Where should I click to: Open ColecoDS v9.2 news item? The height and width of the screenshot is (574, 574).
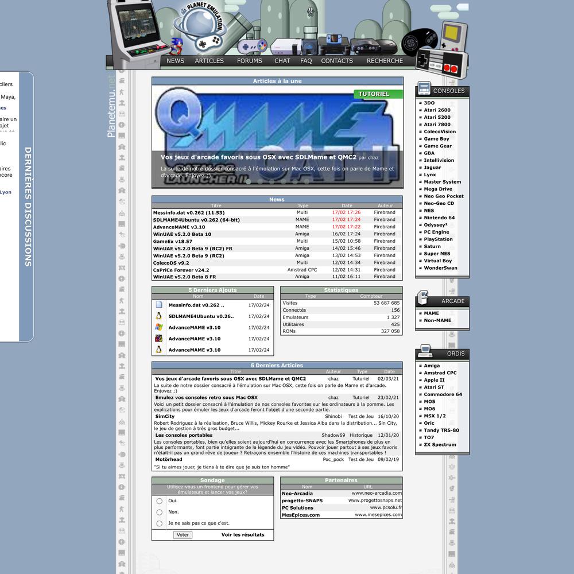coord(171,263)
